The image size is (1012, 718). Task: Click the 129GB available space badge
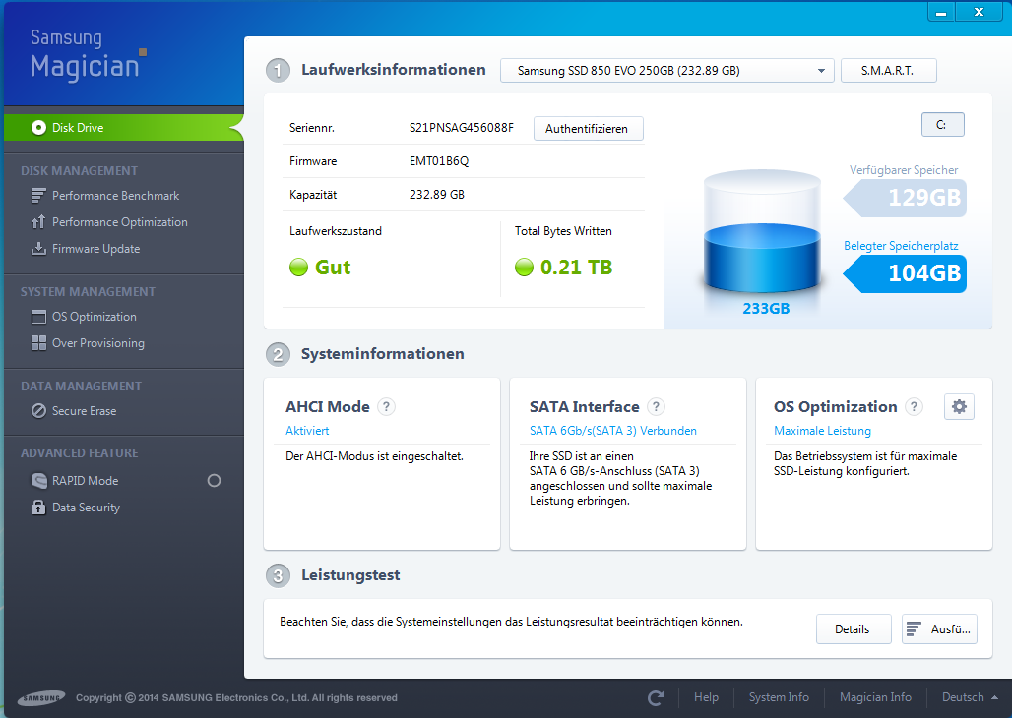[x=905, y=198]
